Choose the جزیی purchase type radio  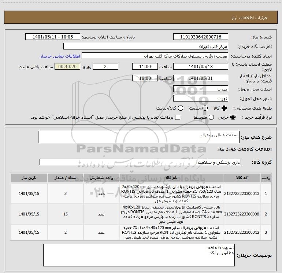[x=233, y=117]
